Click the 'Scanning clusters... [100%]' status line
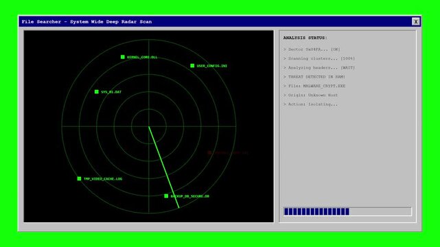Viewport: 440px width, 247px height. click(x=319, y=58)
